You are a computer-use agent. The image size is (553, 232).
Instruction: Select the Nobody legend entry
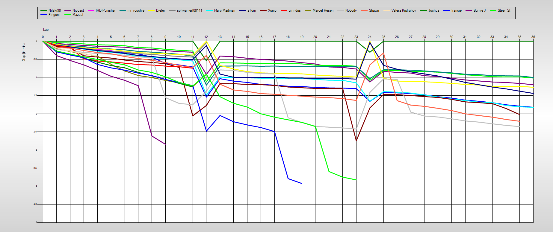(351, 10)
